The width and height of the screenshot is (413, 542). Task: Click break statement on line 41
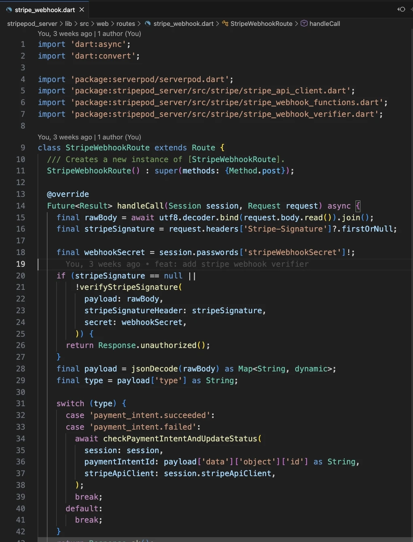click(x=89, y=520)
